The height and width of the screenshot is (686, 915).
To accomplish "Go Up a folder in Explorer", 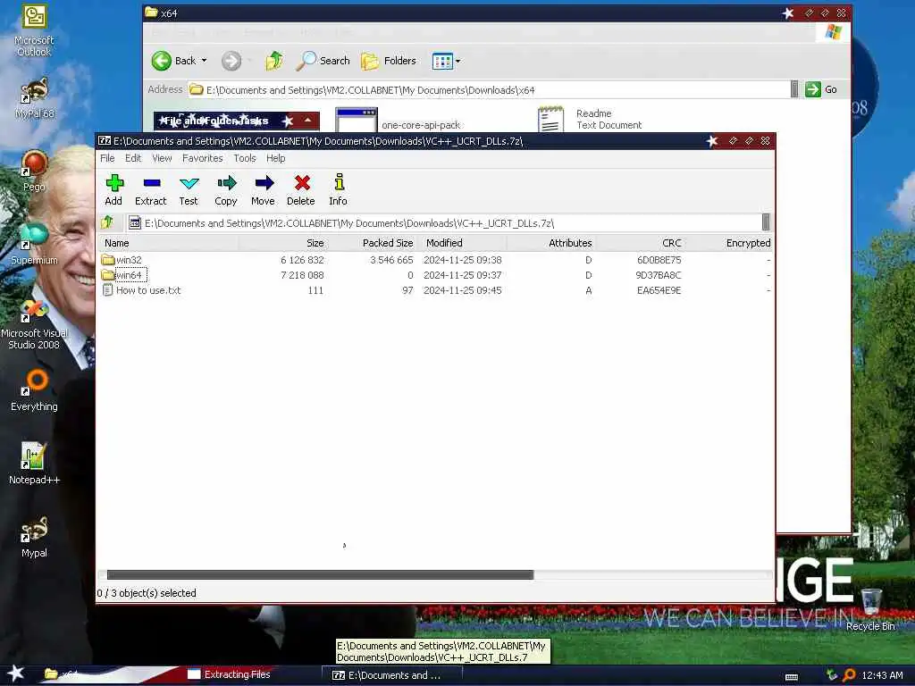I will point(274,61).
